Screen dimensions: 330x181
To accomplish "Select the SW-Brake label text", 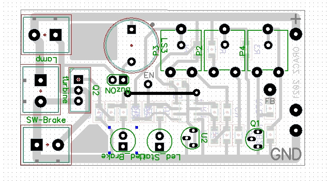I will [46, 120].
